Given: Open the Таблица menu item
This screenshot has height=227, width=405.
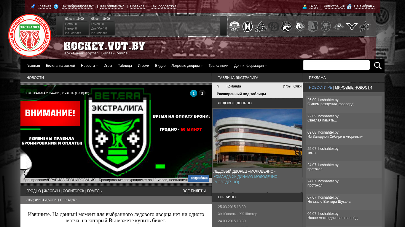Looking at the screenshot, I should click(x=125, y=66).
